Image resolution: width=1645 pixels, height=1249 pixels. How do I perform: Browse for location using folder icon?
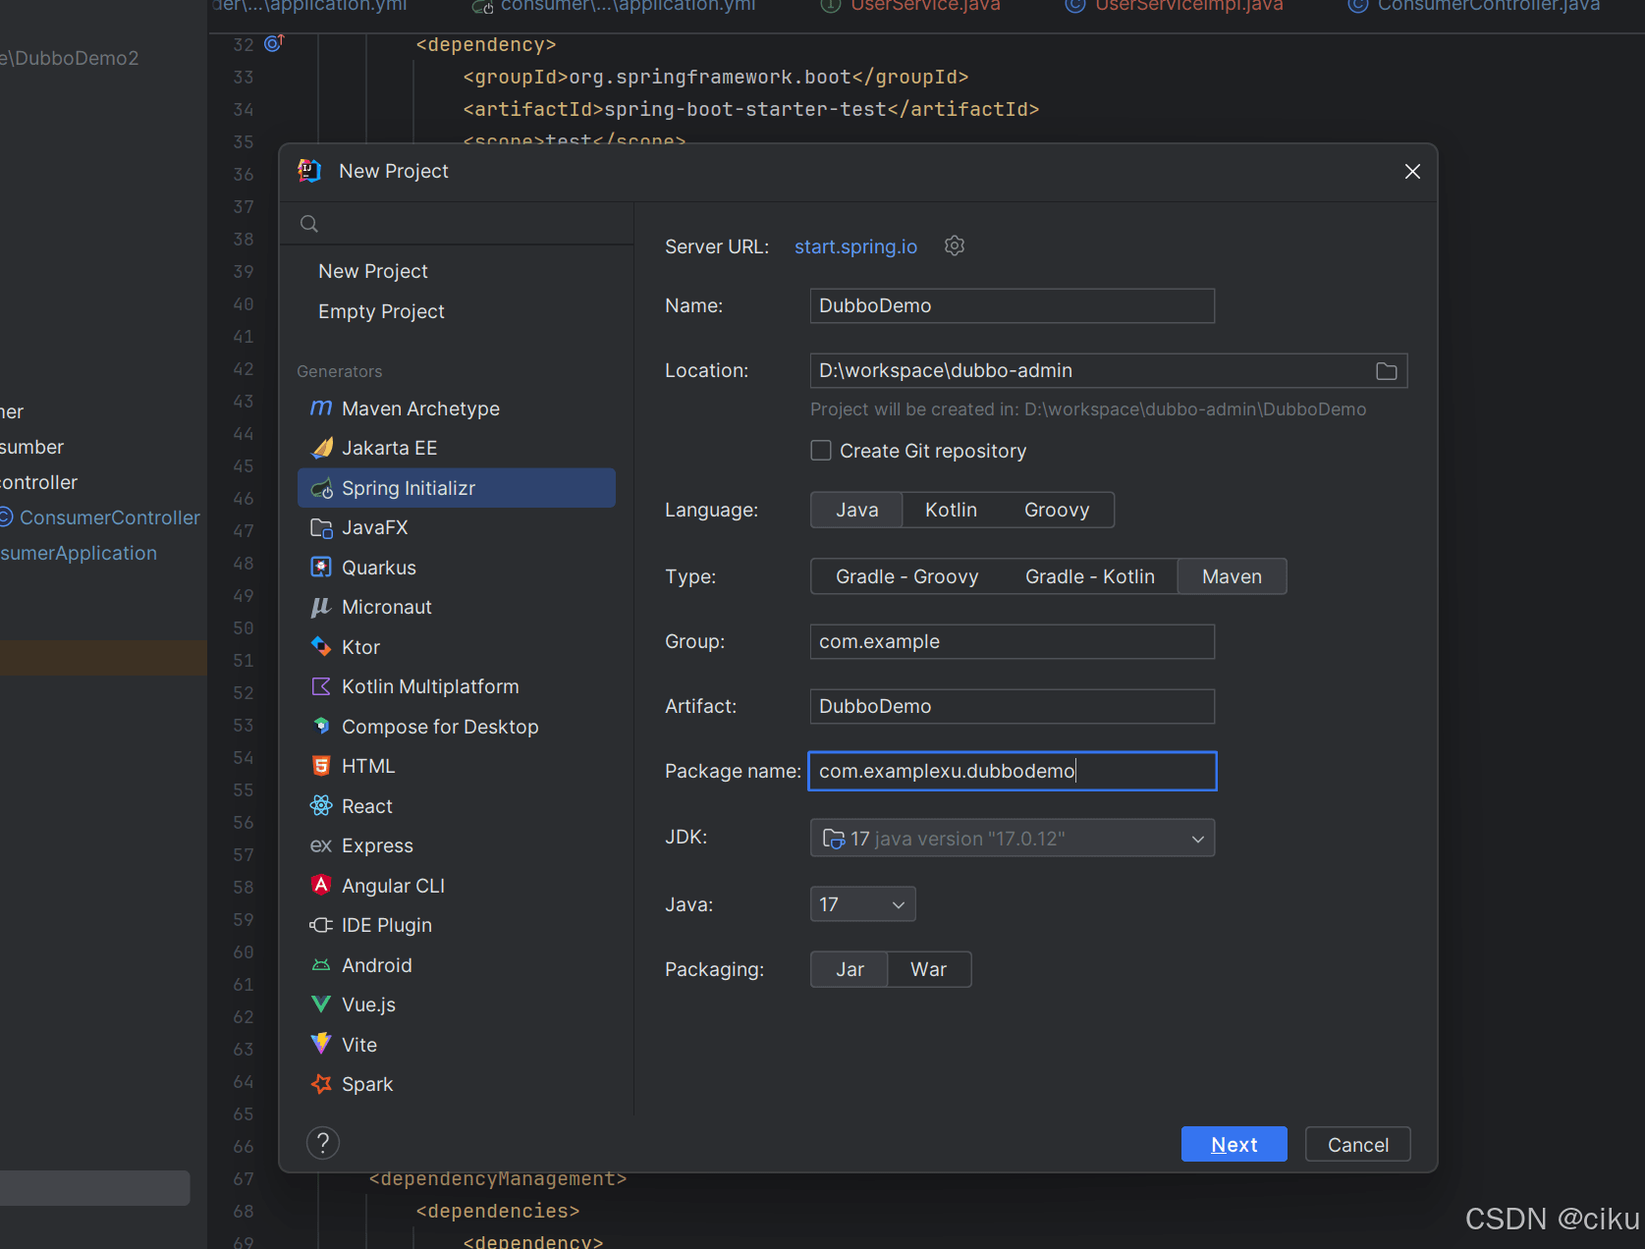click(x=1387, y=371)
